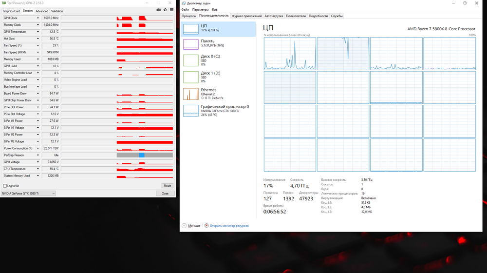Minimize the Task Manager window
The height and width of the screenshot is (273, 487).
click(x=453, y=3)
